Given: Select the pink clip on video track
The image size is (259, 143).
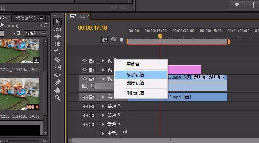Looking at the screenshot, I should 184,70.
